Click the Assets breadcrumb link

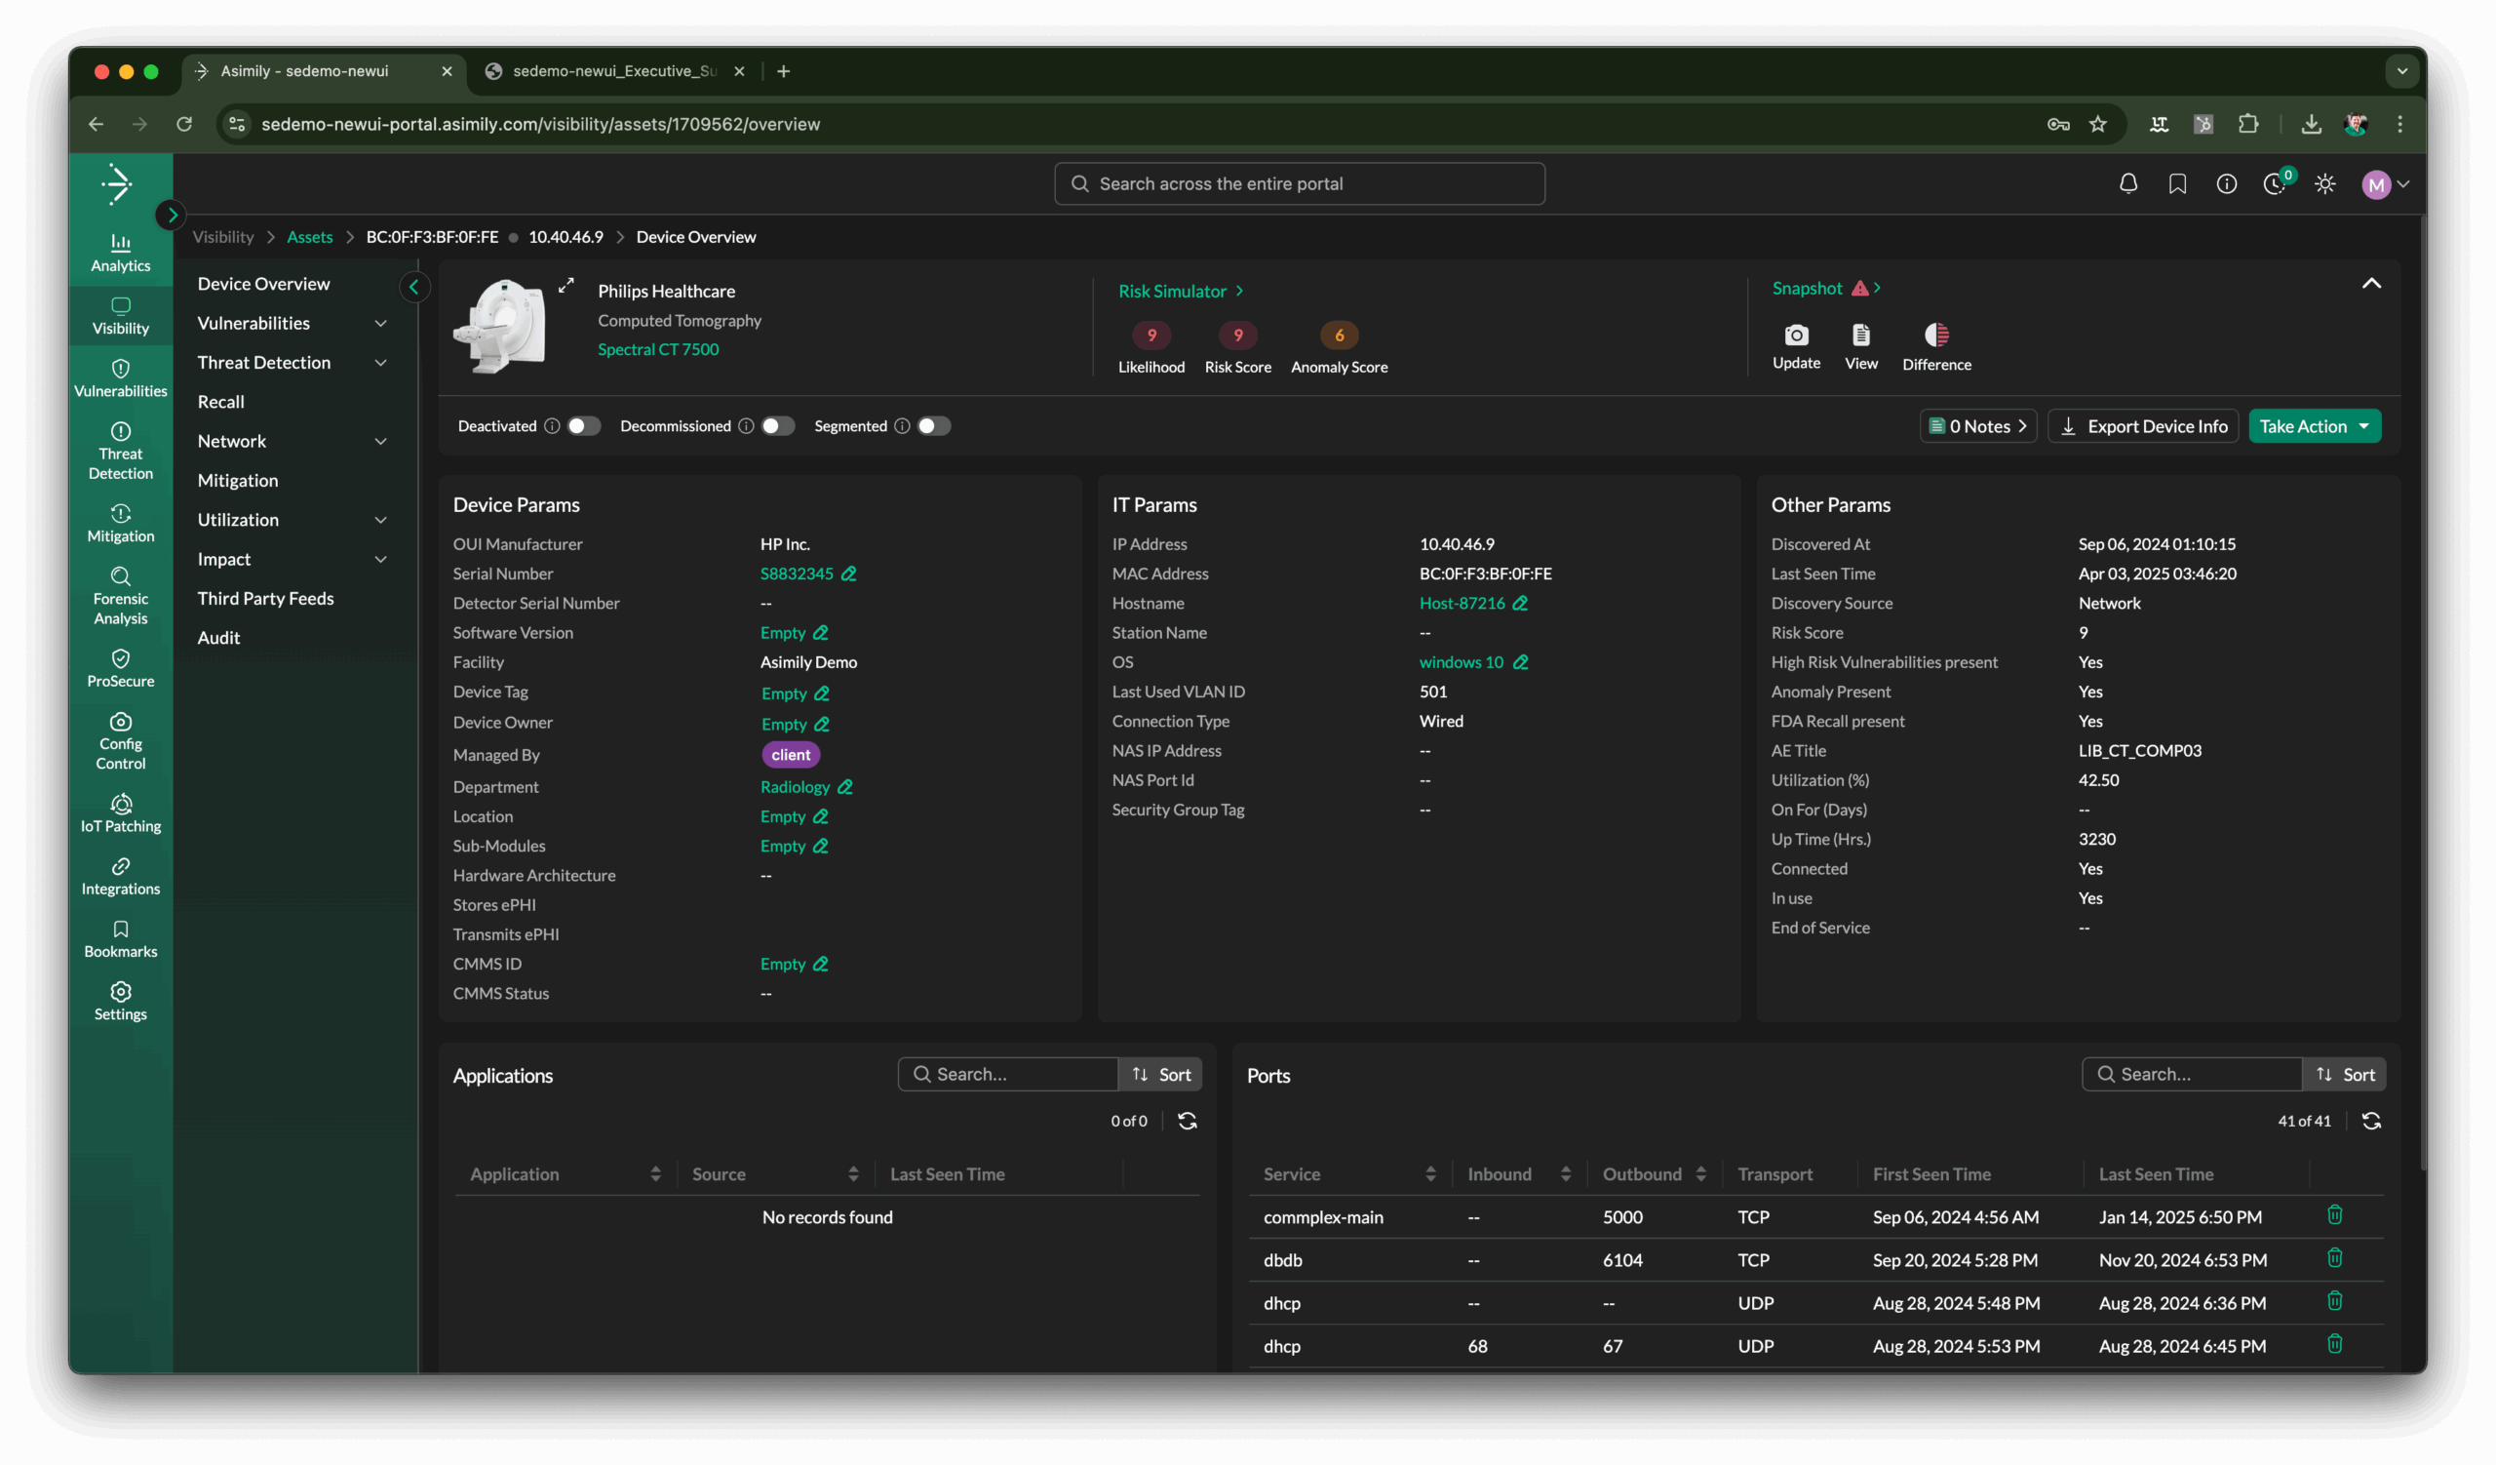pos(309,237)
